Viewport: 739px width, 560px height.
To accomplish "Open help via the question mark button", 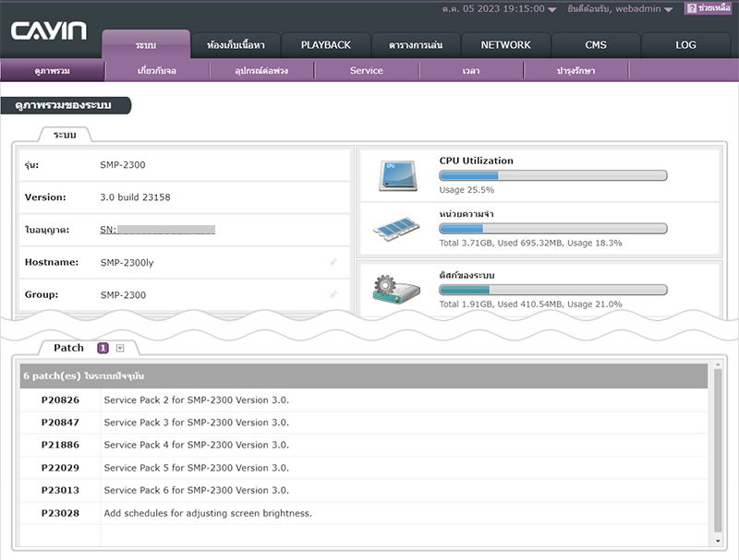I will (709, 8).
